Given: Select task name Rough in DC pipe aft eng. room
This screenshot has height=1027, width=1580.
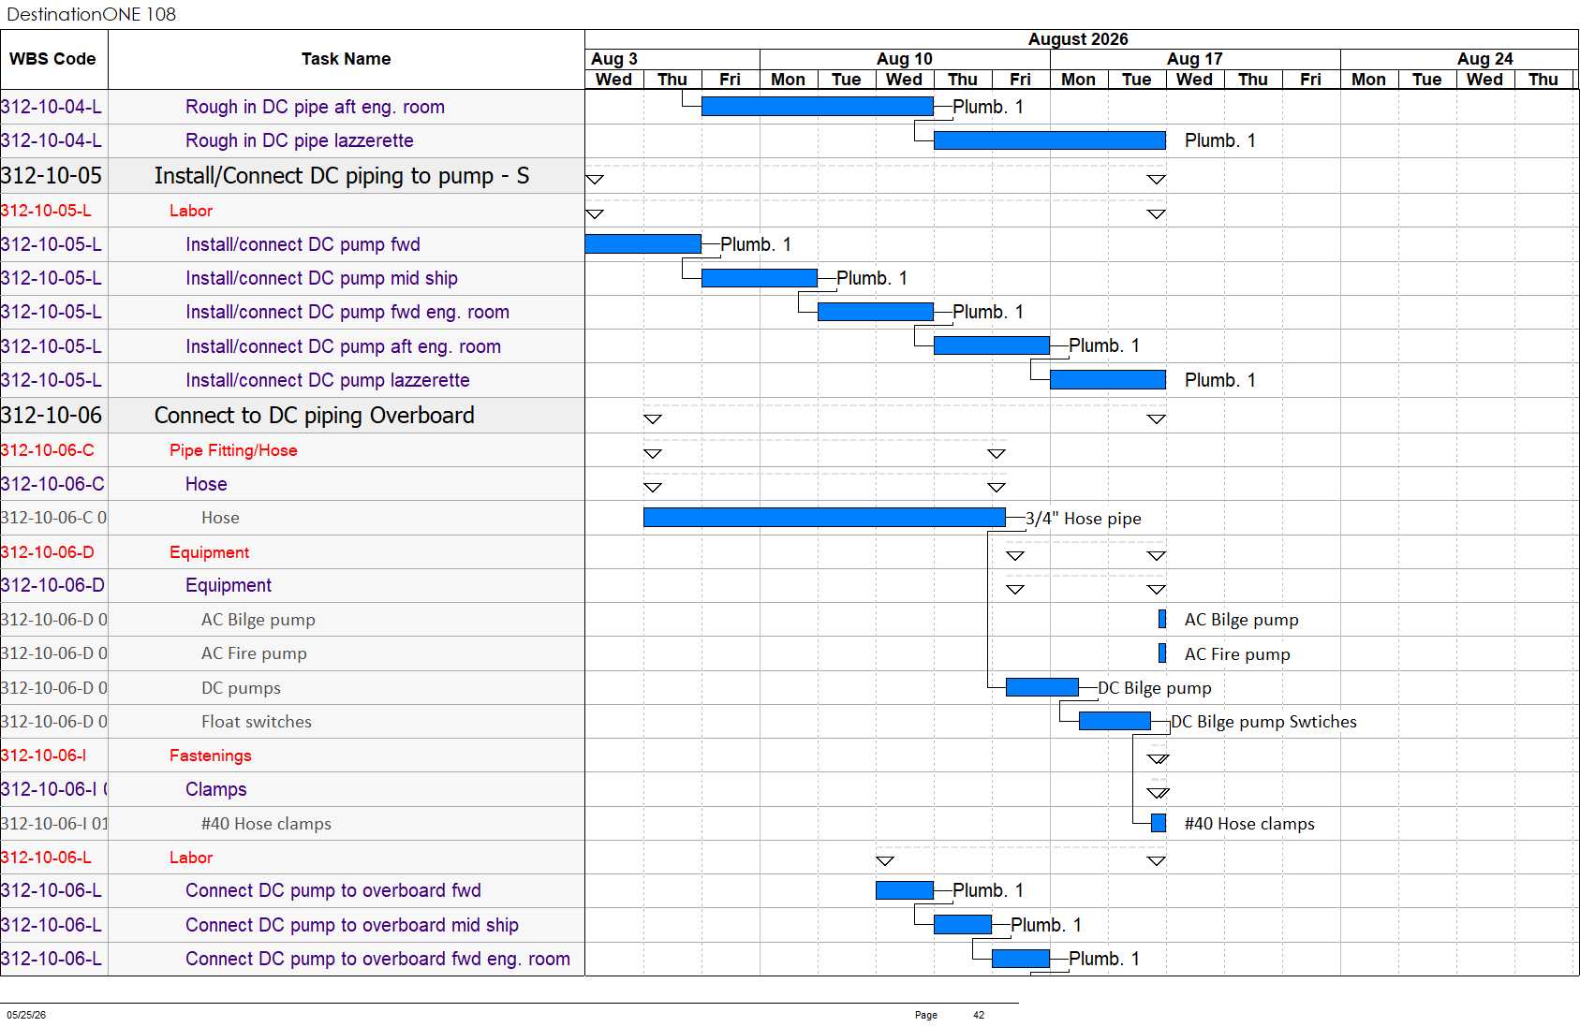Looking at the screenshot, I should (315, 107).
